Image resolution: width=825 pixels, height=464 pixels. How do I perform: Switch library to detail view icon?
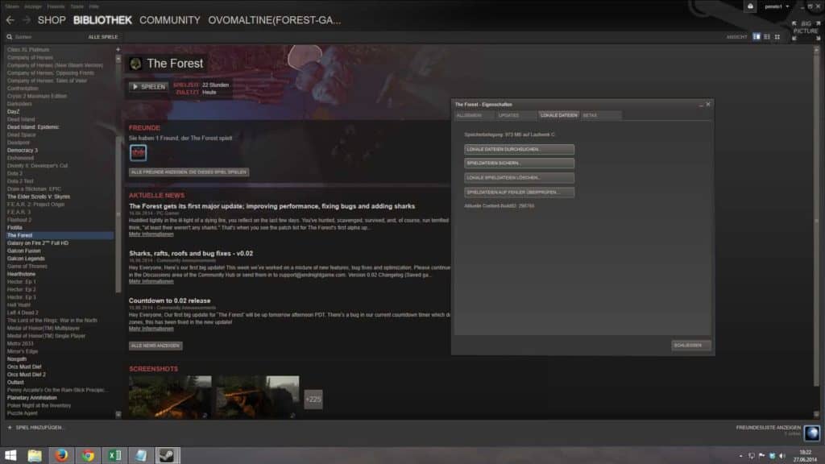pyautogui.click(x=756, y=37)
